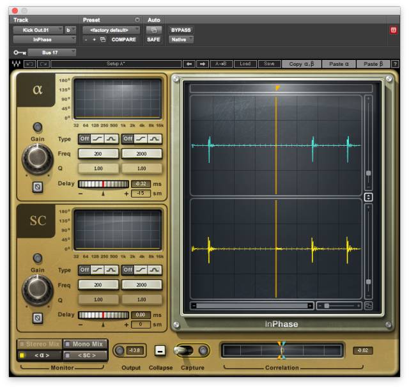
Task: Open the factory default preset dropdown
Action: tap(111, 30)
